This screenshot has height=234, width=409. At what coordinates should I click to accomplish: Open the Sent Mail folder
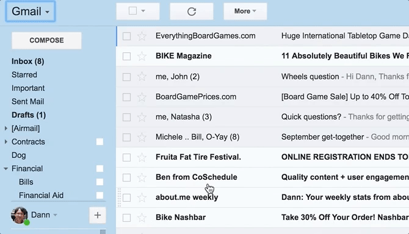28,102
